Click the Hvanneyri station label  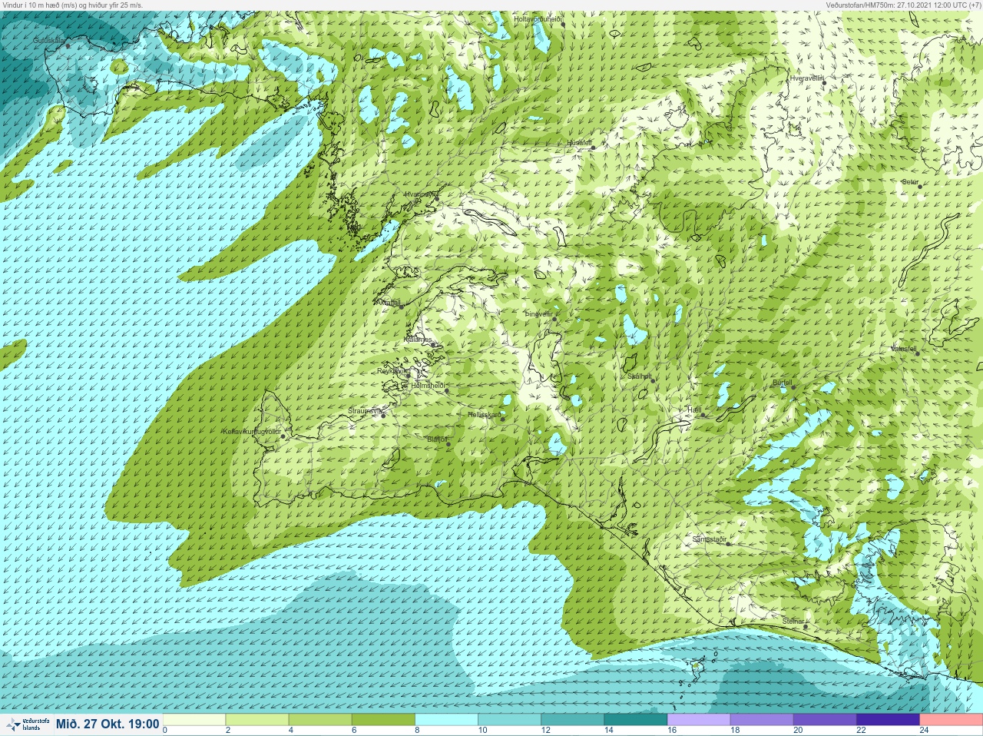pyautogui.click(x=421, y=194)
